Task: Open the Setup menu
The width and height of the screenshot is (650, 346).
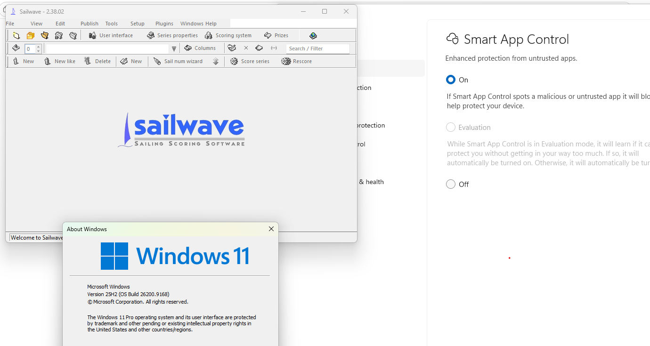Action: click(x=138, y=24)
